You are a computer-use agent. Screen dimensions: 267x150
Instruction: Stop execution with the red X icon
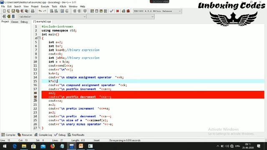(118, 11)
